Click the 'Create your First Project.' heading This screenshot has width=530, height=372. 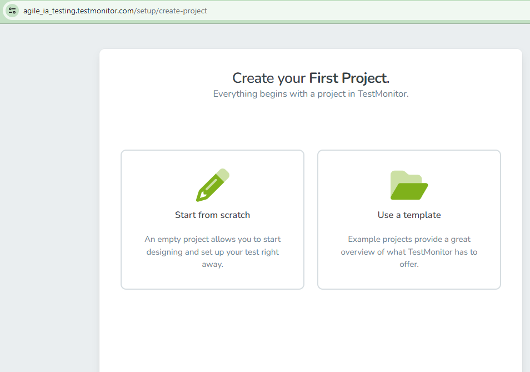(311, 78)
